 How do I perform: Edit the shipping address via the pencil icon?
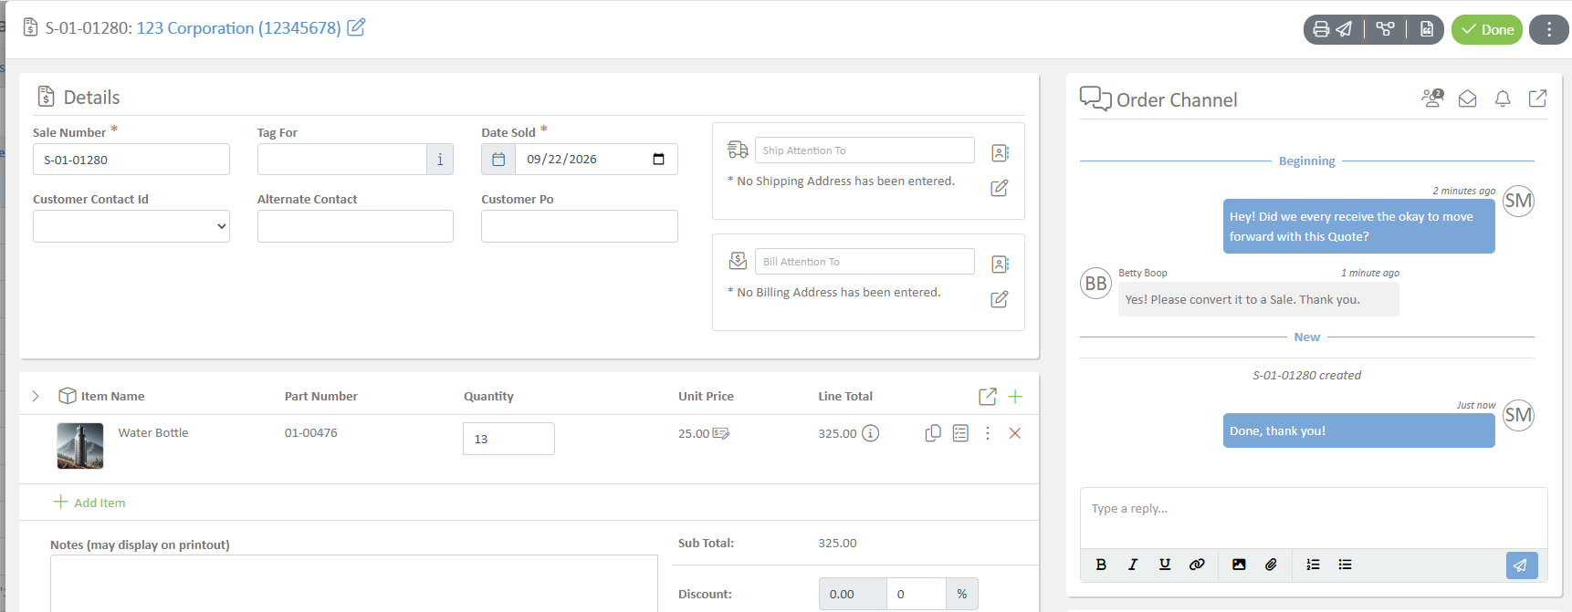[1000, 188]
